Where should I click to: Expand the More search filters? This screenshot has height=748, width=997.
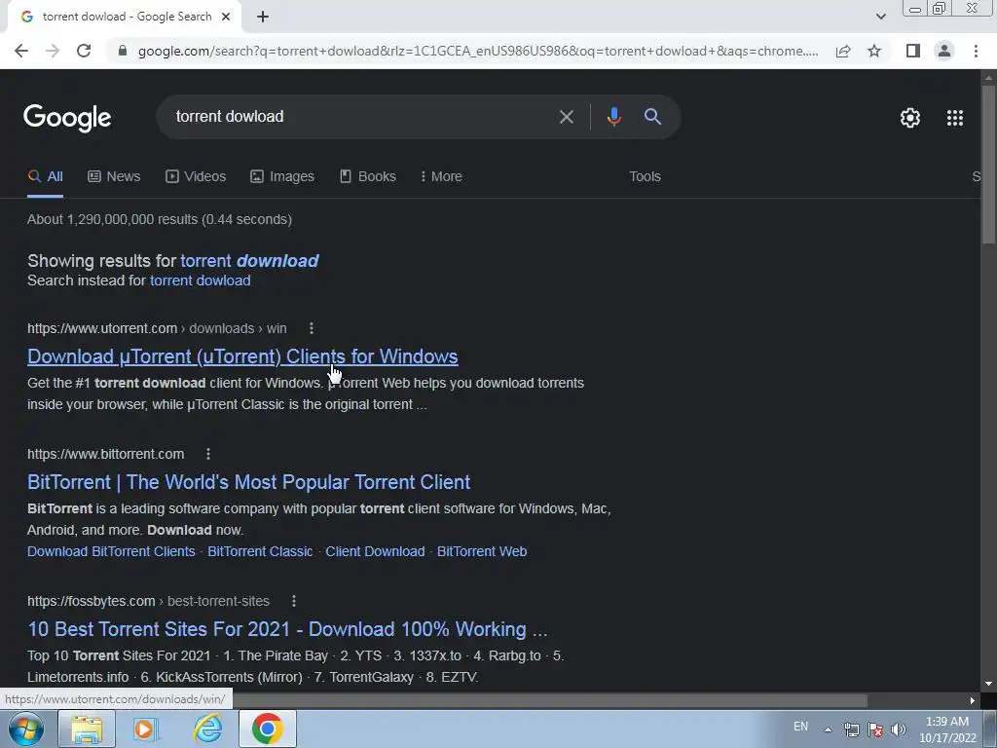(441, 176)
